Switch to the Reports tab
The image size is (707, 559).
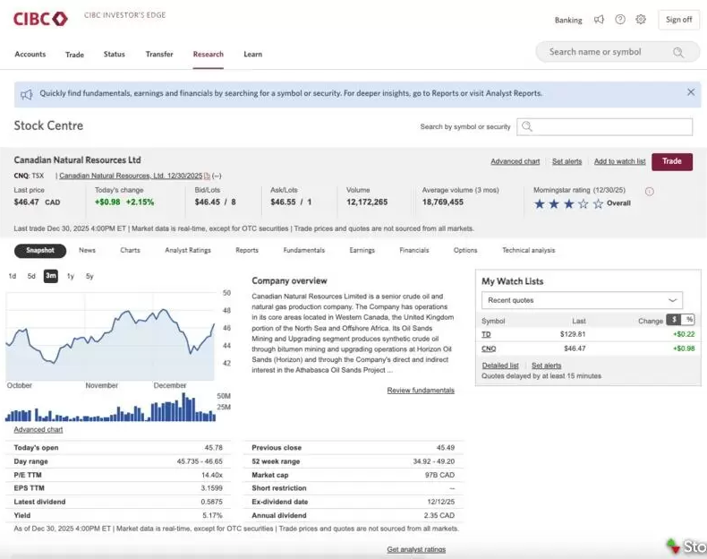(247, 250)
